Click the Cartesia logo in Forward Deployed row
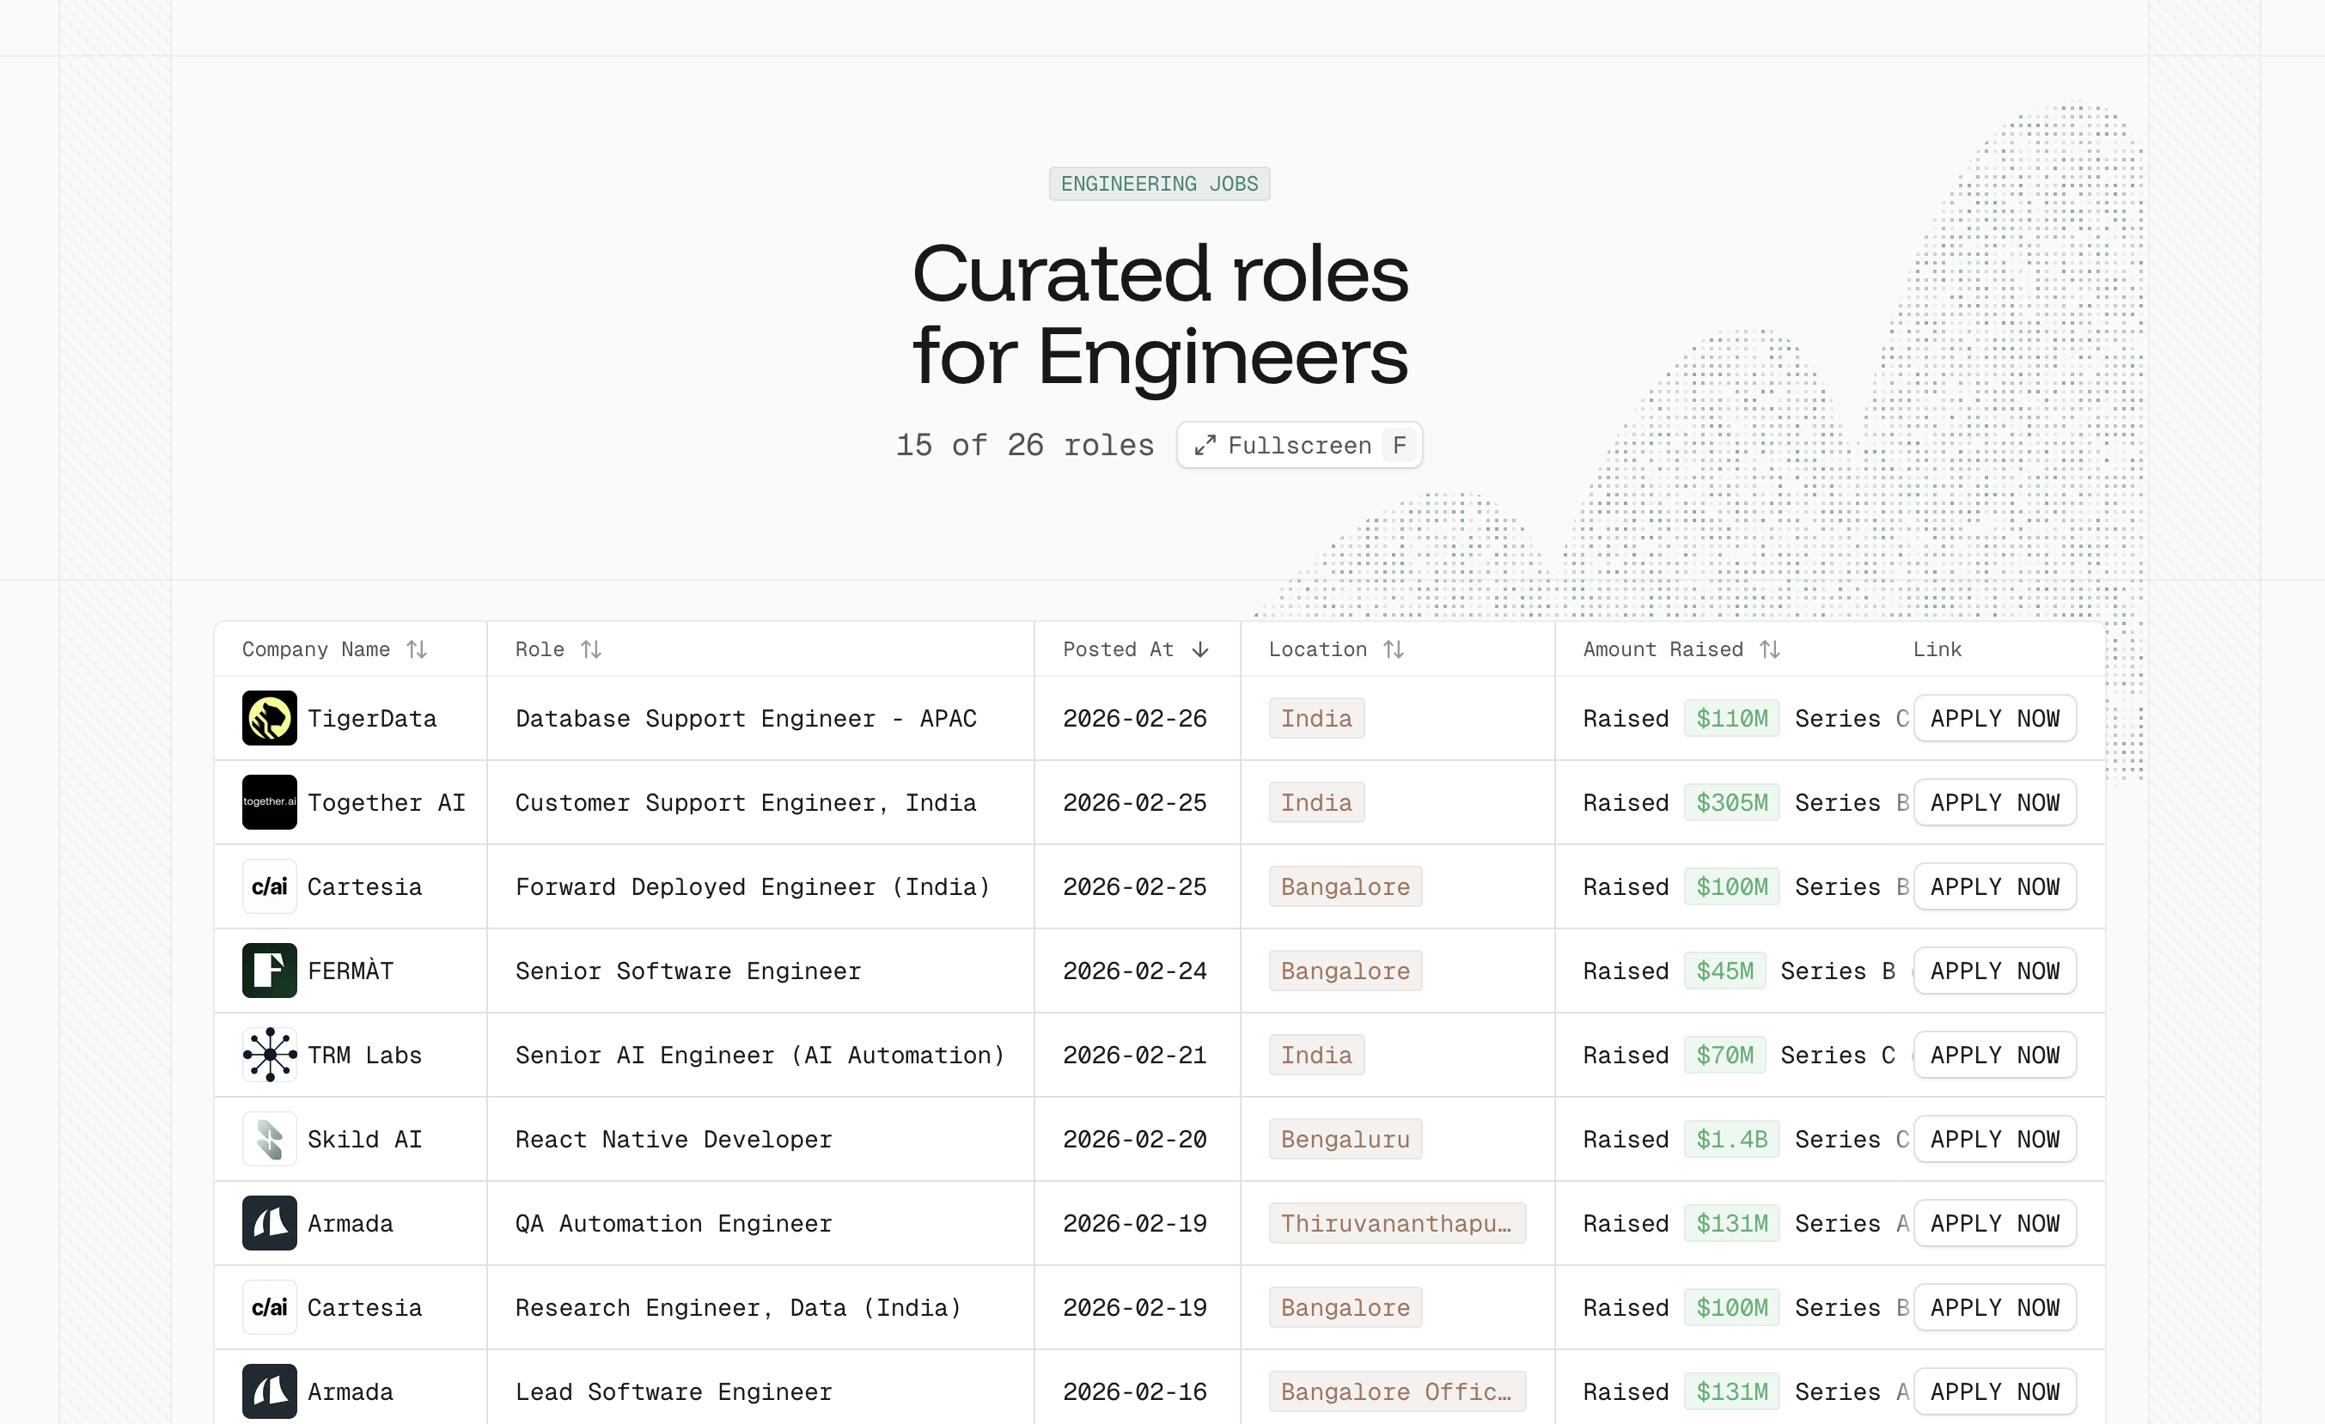This screenshot has width=2325, height=1424. tap(269, 886)
